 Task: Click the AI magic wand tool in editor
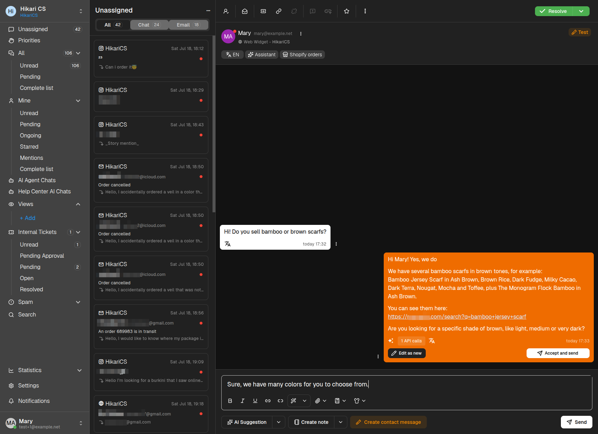point(294,401)
